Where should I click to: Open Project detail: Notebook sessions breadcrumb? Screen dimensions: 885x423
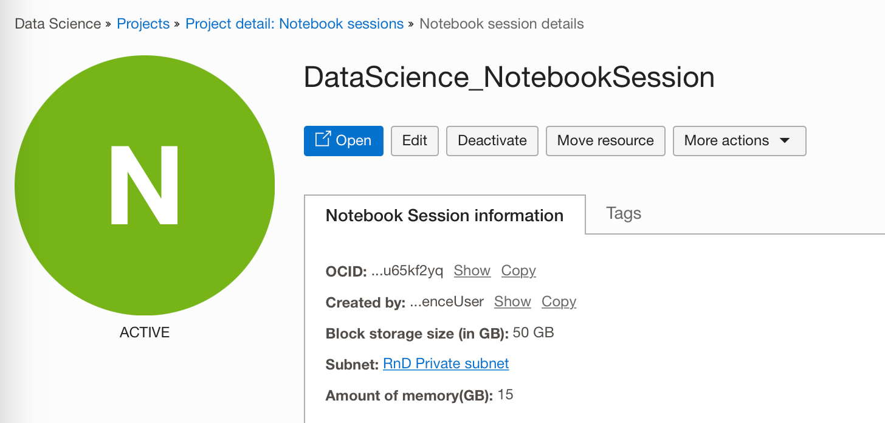(x=294, y=23)
